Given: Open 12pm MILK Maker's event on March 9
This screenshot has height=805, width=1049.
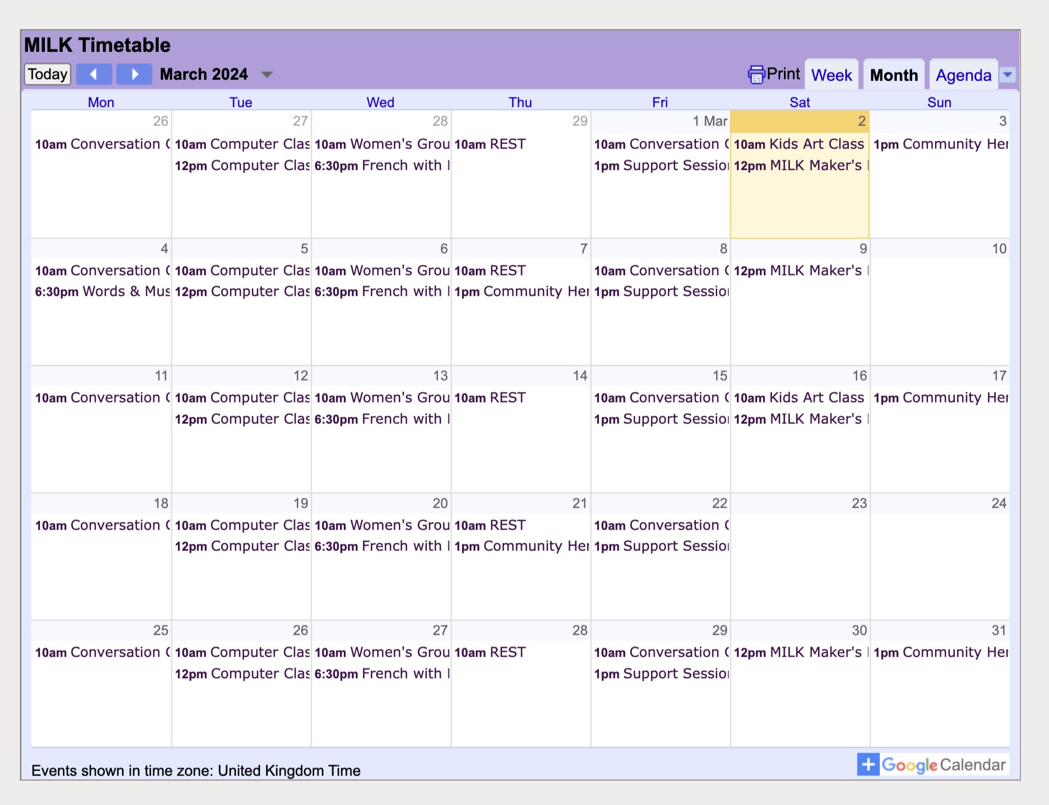Looking at the screenshot, I should 800,271.
